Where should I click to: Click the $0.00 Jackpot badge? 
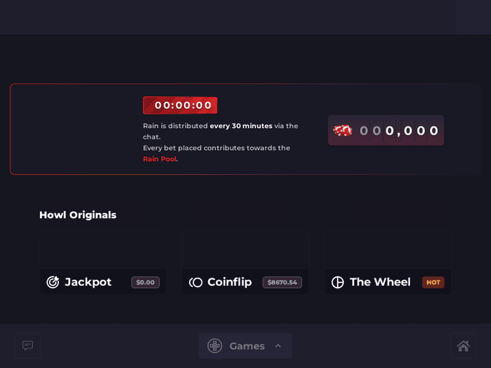point(145,282)
